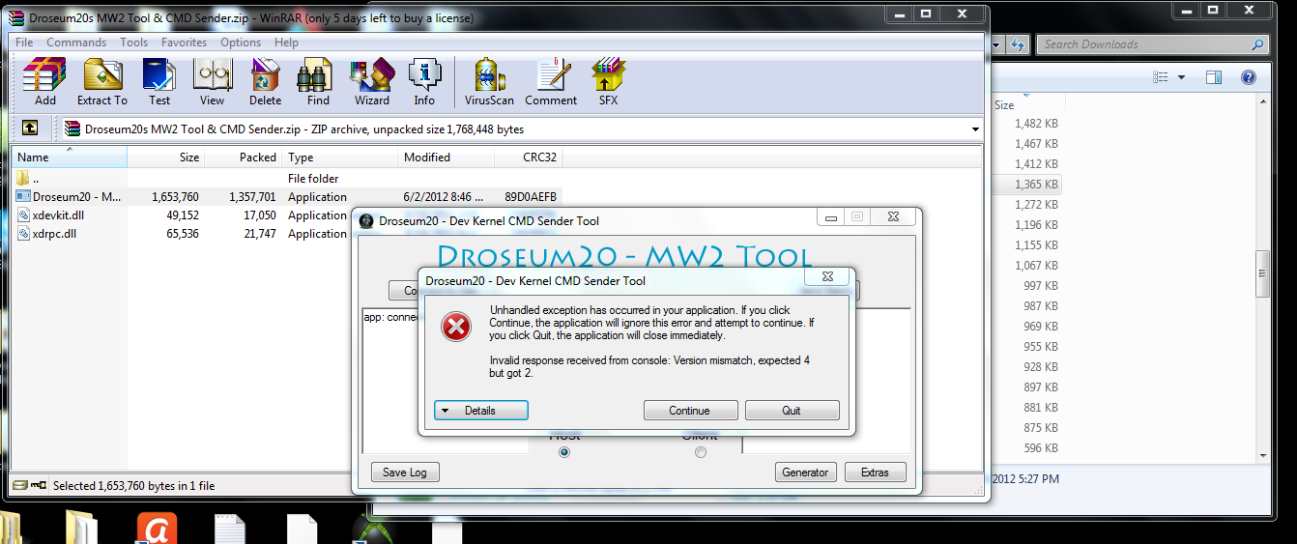Screen dimensions: 1297x544
Task: Click Explorer scrollbar up arrow
Action: pos(1261,100)
